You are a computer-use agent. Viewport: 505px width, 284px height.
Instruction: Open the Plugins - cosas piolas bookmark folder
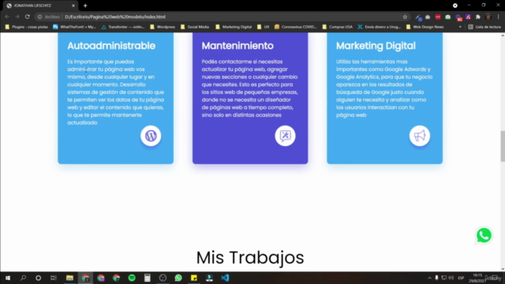[26, 27]
